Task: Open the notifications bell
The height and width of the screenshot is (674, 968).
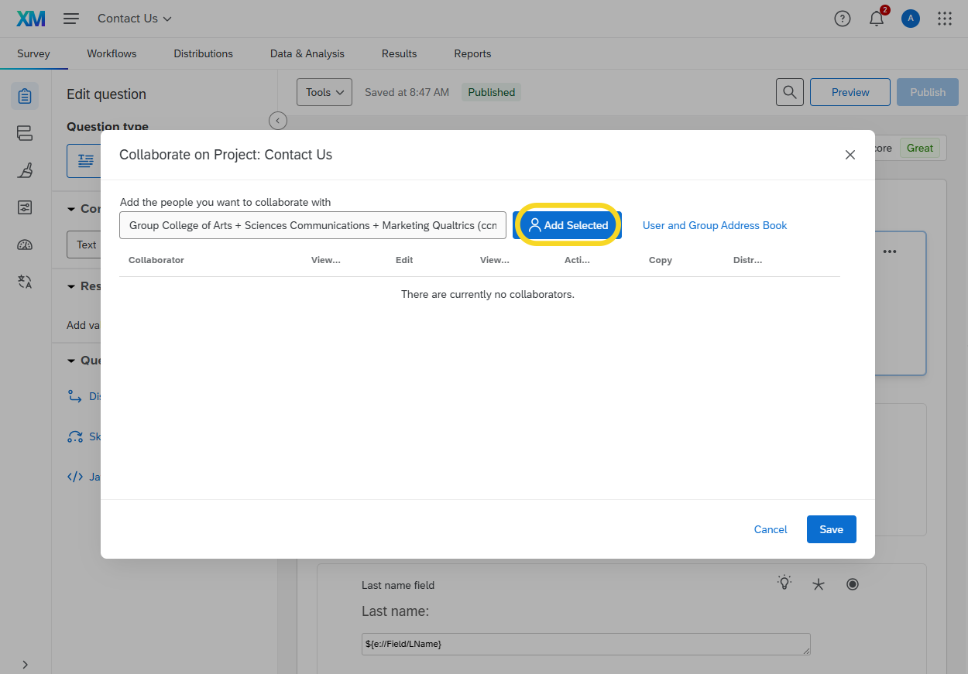Action: click(x=877, y=19)
